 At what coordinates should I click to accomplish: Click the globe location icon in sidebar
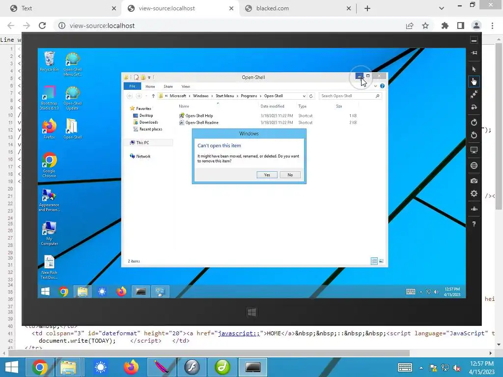[474, 165]
